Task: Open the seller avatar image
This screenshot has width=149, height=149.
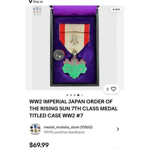Action: pyautogui.click(x=35, y=129)
